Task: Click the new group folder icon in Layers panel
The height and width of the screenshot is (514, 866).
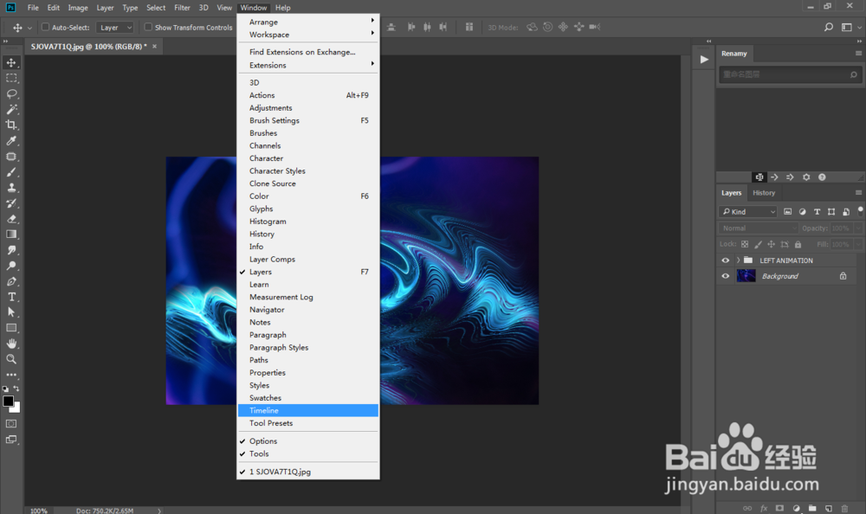Action: pos(812,508)
